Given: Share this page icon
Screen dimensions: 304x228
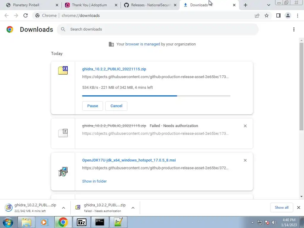Looking at the screenshot, I should [257, 15].
